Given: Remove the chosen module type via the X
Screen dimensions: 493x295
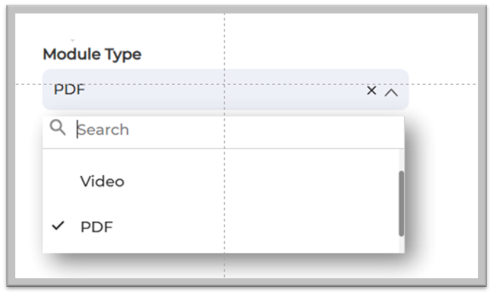Looking at the screenshot, I should coord(371,90).
